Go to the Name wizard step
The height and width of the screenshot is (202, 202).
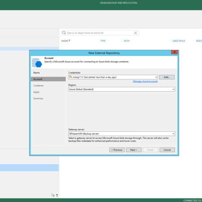pos(37,73)
